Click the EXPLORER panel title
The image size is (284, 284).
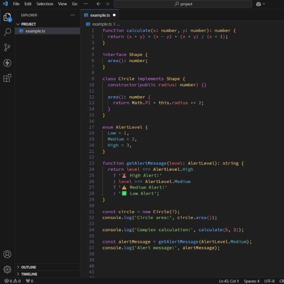(x=29, y=15)
